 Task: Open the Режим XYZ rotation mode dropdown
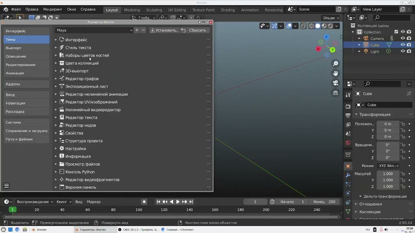[x=388, y=166]
